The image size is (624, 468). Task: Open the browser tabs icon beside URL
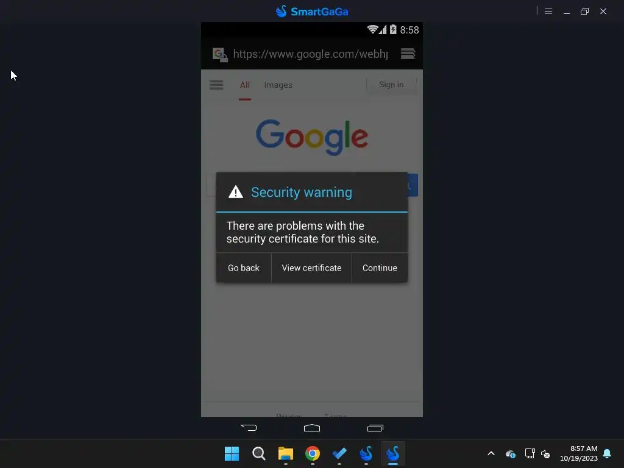(x=408, y=54)
